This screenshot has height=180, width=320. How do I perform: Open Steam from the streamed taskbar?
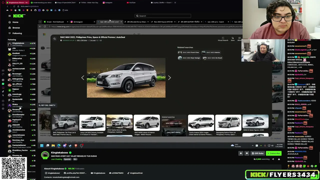pos(70,145)
